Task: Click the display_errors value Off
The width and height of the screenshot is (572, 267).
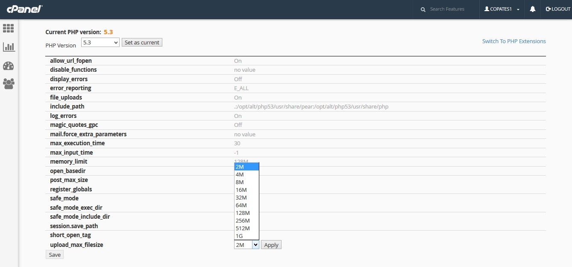Action: (x=238, y=79)
